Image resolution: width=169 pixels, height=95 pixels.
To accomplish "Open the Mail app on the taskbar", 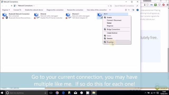I will pyautogui.click(x=76, y=93).
